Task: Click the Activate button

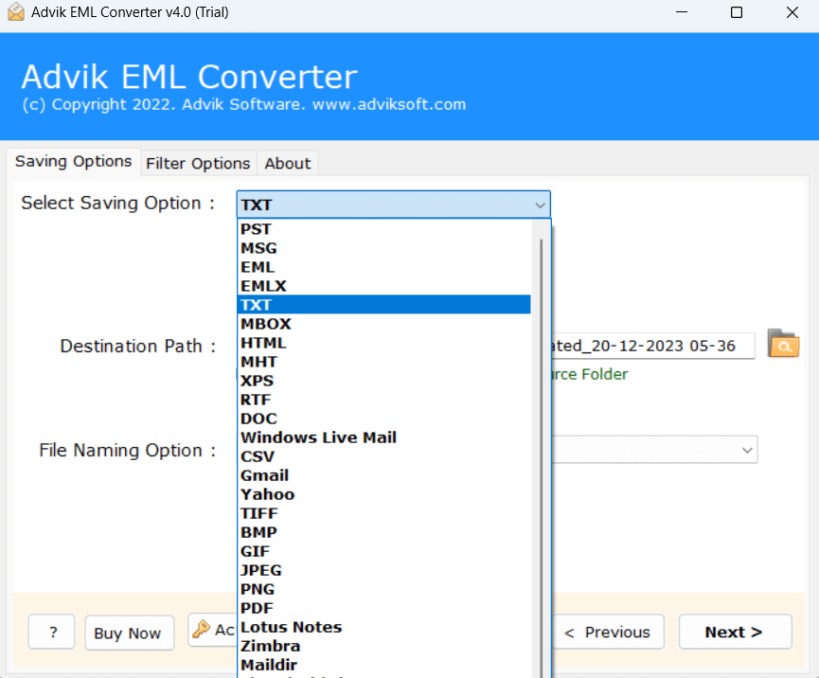Action: 213,630
